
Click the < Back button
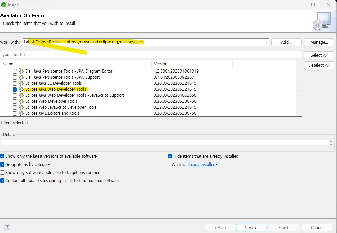click(x=220, y=227)
